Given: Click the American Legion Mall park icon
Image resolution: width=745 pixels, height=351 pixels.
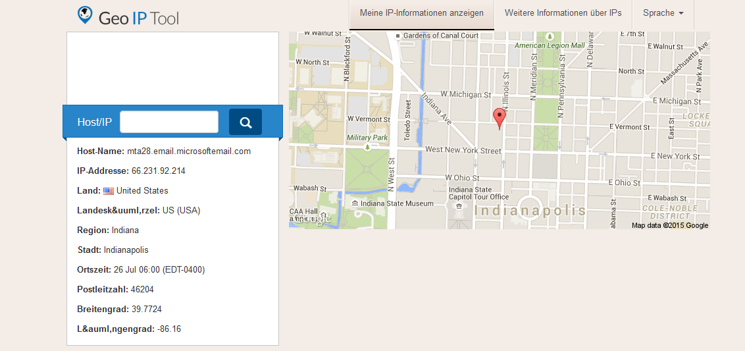Looking at the screenshot, I should [550, 36].
